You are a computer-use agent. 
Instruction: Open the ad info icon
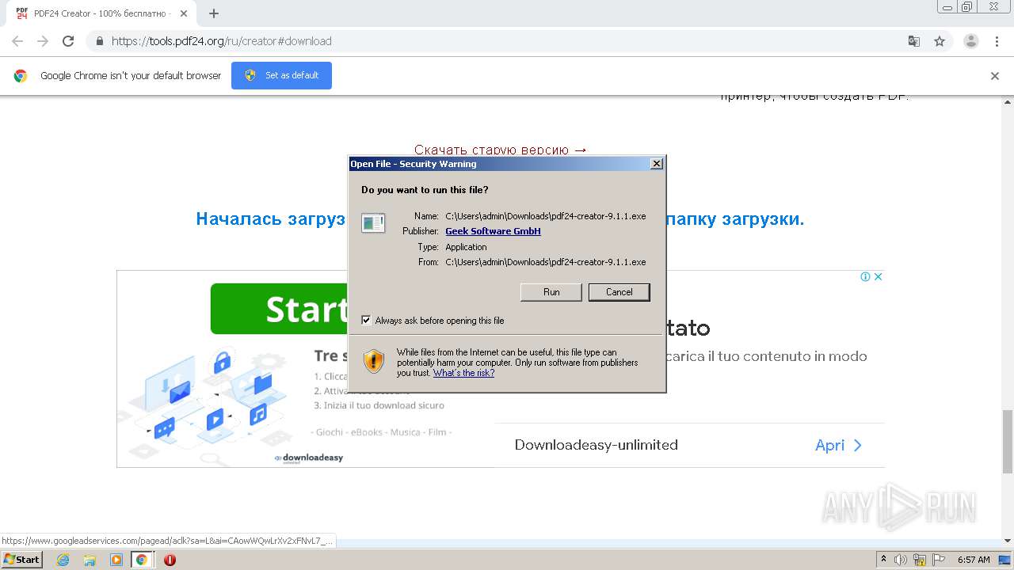(x=866, y=276)
